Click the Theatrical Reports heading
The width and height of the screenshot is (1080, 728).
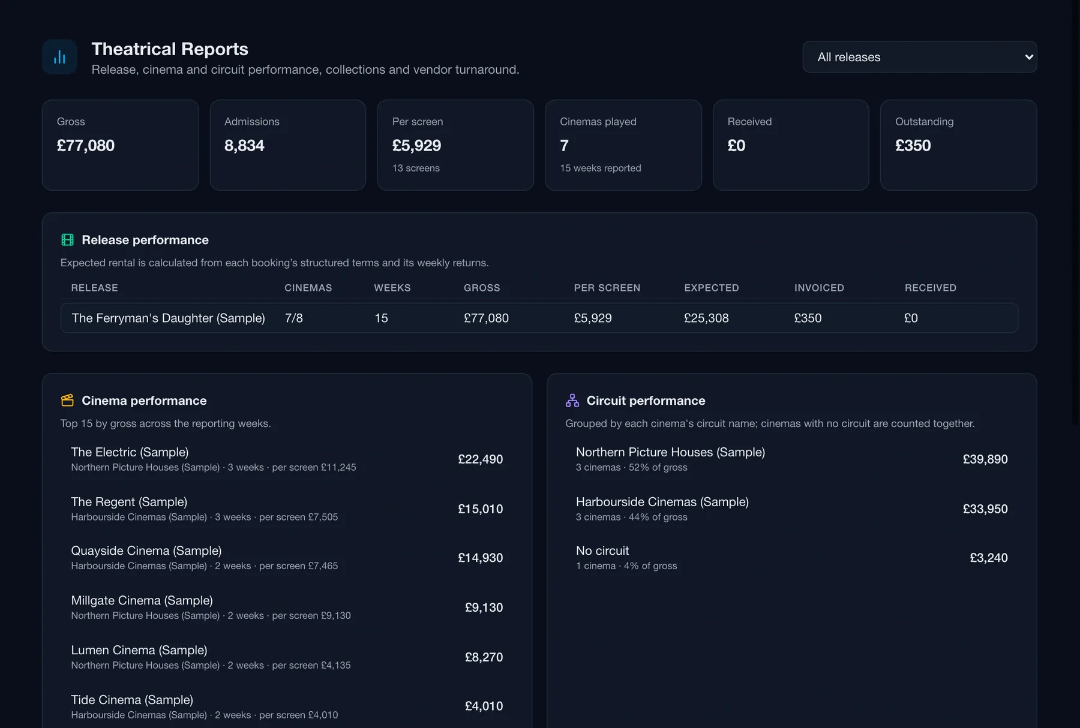(x=170, y=49)
